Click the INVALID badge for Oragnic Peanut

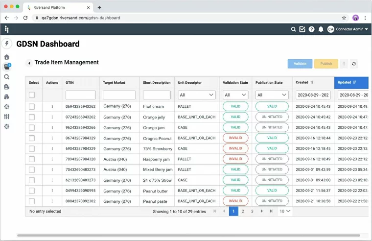pyautogui.click(x=235, y=138)
